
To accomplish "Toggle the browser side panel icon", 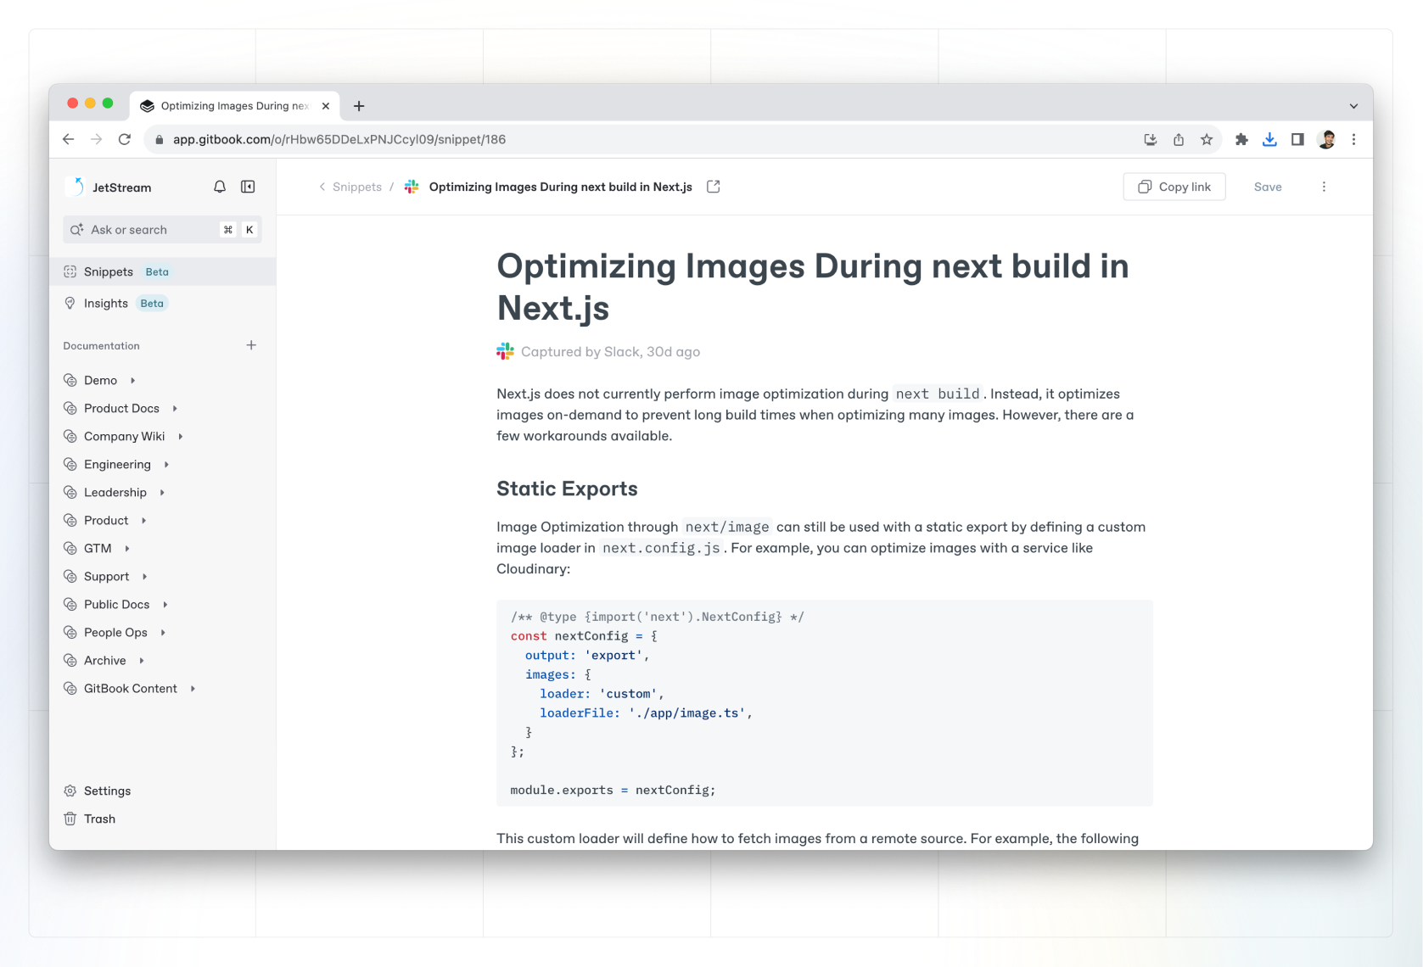I will click(x=1297, y=140).
